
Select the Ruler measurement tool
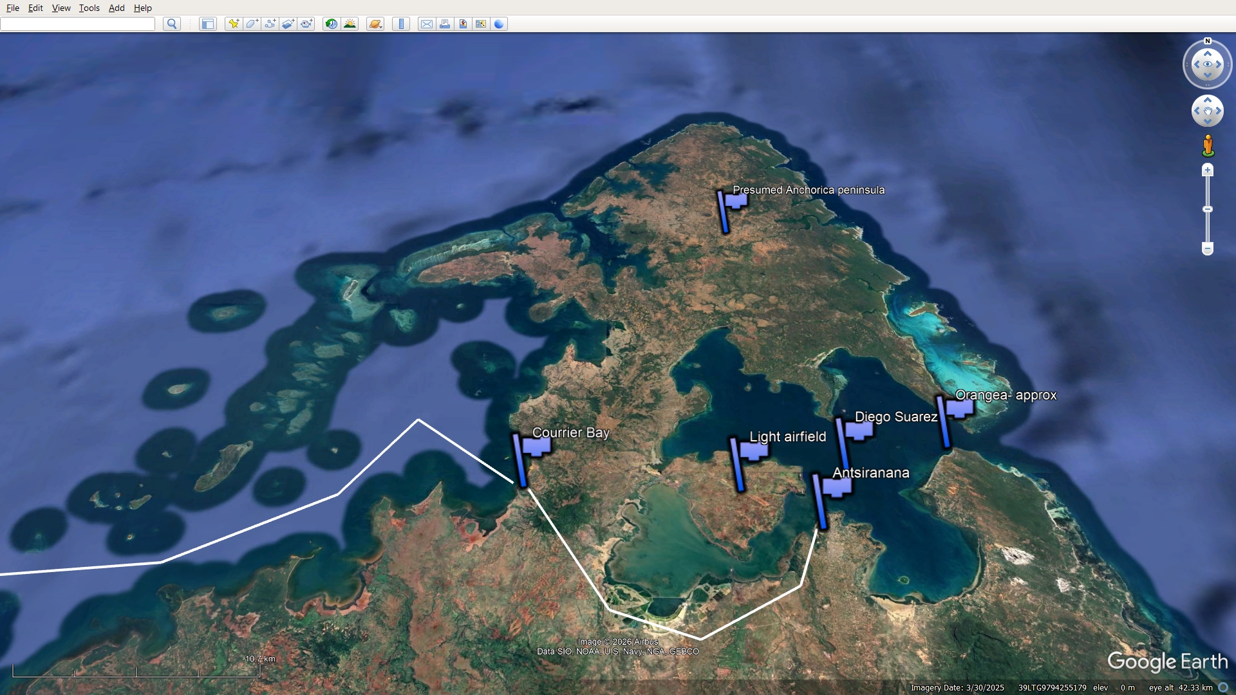pyautogui.click(x=401, y=24)
